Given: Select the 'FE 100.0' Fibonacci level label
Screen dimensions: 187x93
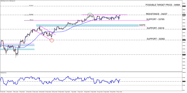Looking at the screenshot, I should click(x=31, y=14).
